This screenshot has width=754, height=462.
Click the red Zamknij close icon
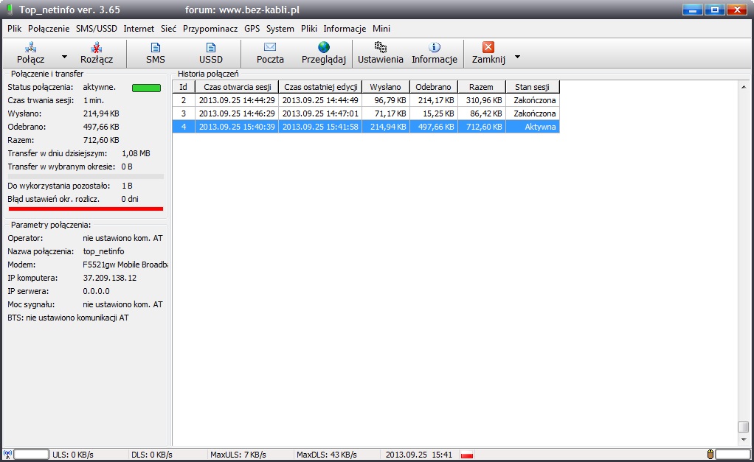[x=488, y=47]
